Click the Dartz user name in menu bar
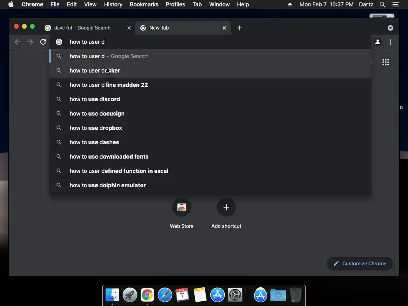The height and width of the screenshot is (306, 408). point(366,4)
